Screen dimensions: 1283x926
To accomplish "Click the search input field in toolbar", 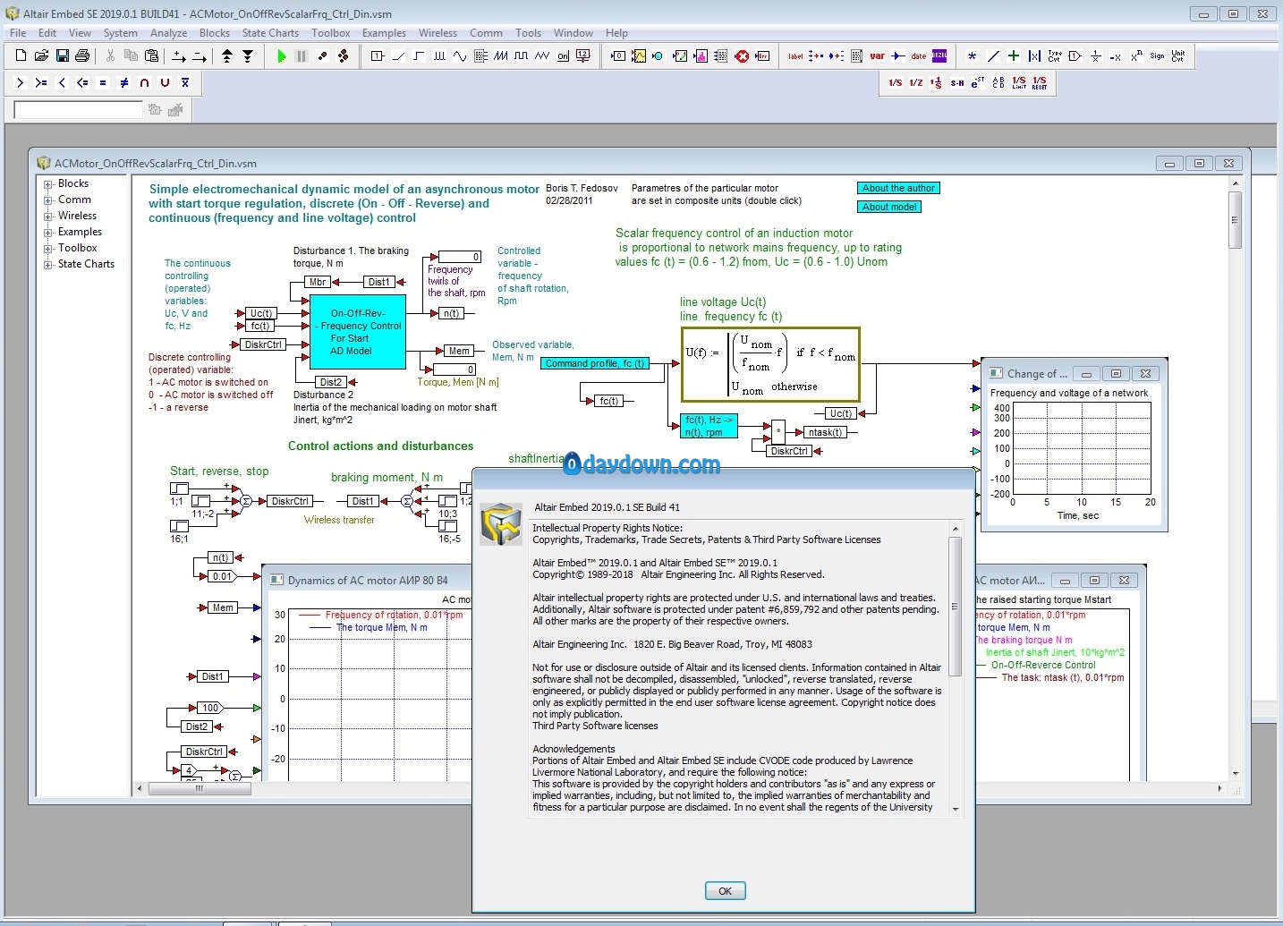I will click(78, 110).
